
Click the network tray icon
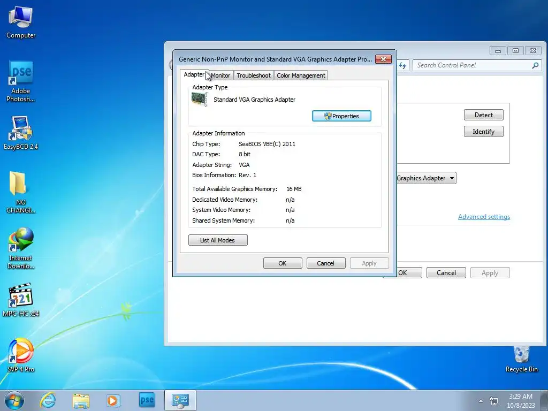click(494, 401)
